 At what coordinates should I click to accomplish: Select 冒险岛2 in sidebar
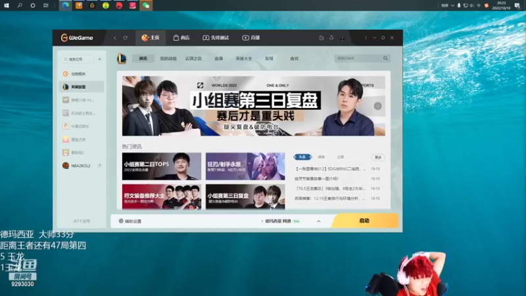point(82,153)
